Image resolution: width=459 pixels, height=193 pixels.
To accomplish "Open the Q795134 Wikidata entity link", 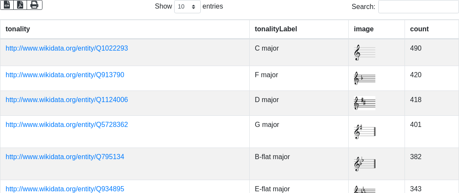I will [65, 157].
